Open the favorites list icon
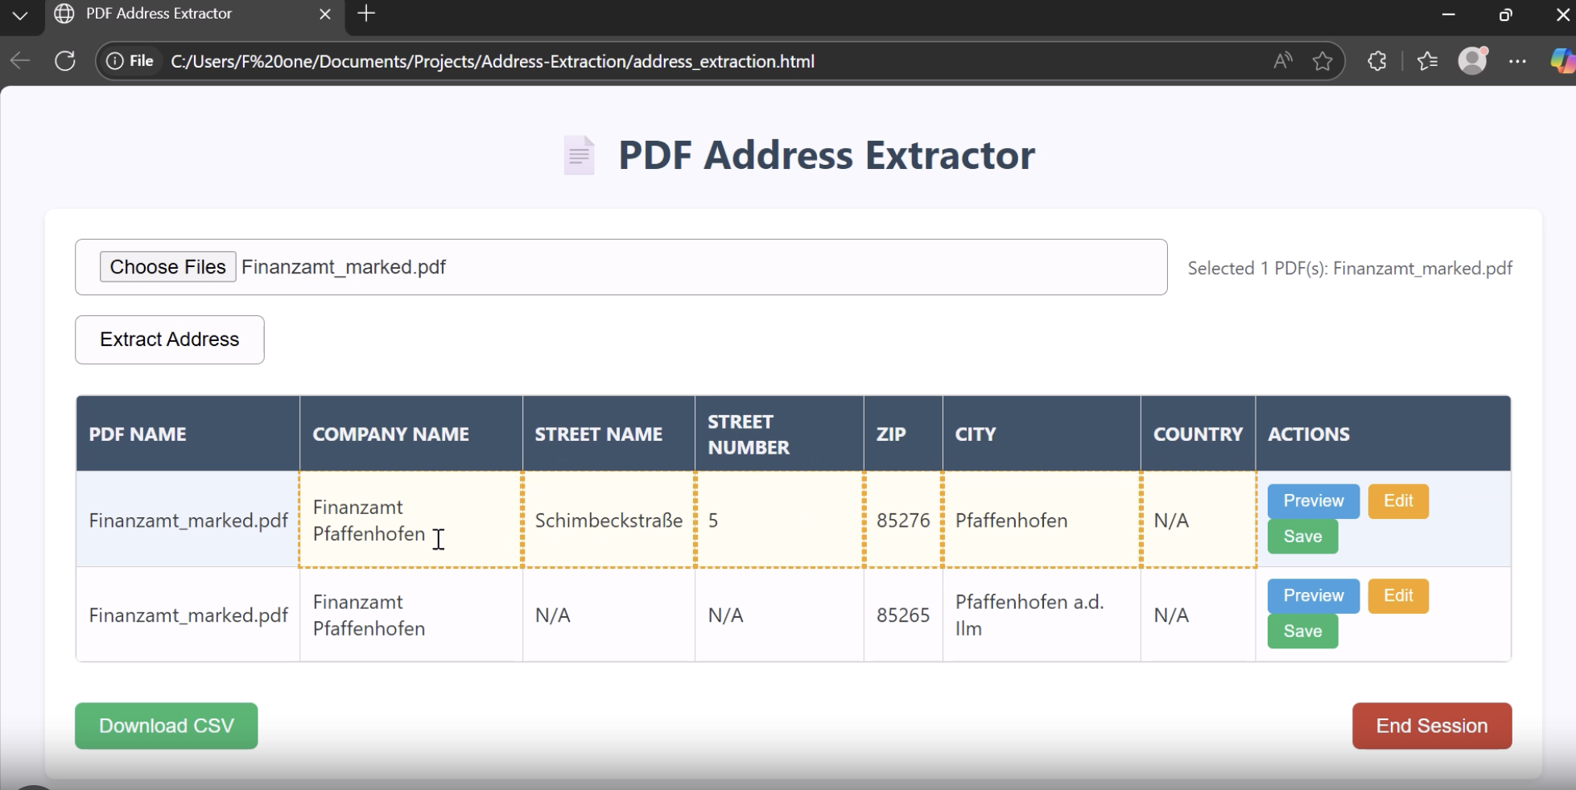Image resolution: width=1576 pixels, height=790 pixels. point(1428,61)
